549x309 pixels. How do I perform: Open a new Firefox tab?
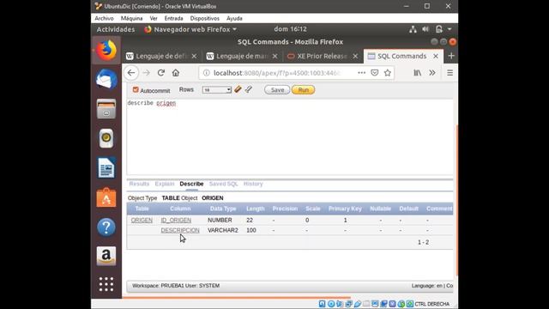coord(451,56)
